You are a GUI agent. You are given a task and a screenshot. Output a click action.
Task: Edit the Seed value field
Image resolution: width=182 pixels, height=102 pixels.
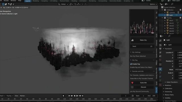[142, 46]
